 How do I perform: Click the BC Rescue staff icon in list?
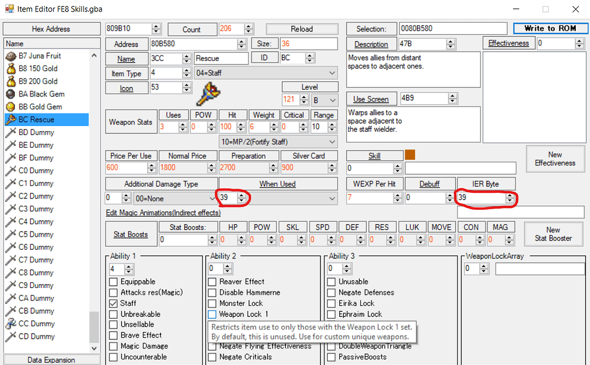coord(11,120)
